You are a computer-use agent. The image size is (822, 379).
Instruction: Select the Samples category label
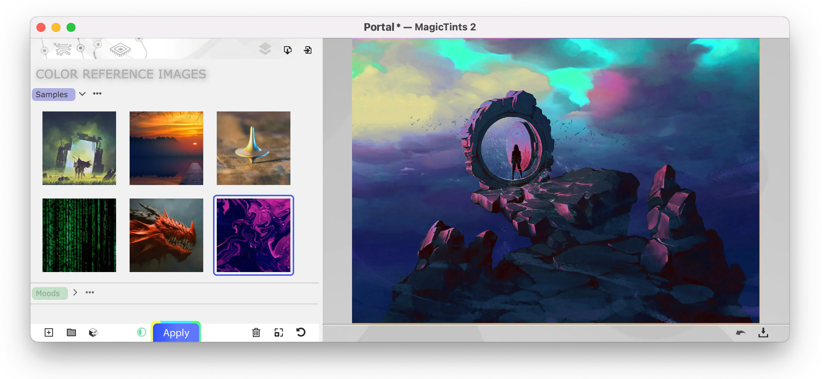tap(52, 95)
